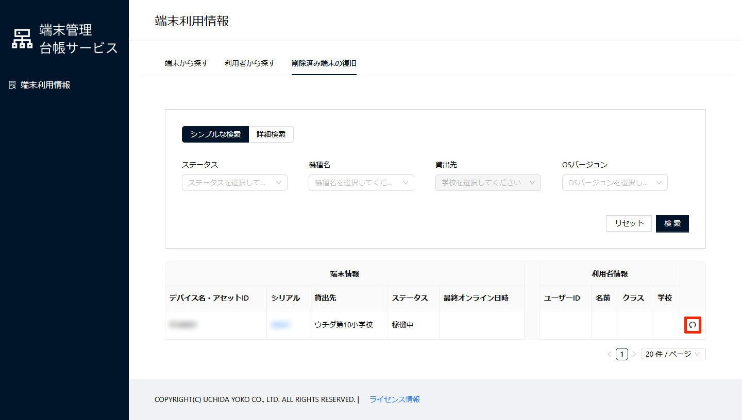The image size is (742, 420).
Task: Open the blurred serial number link
Action: point(281,325)
